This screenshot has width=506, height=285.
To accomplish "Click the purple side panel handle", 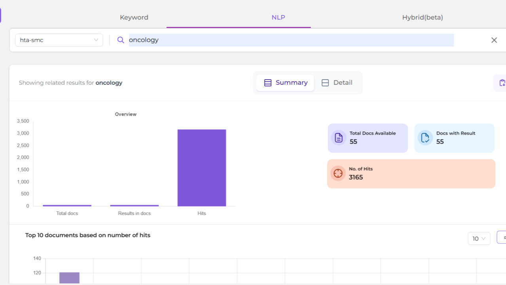I will point(1,15).
